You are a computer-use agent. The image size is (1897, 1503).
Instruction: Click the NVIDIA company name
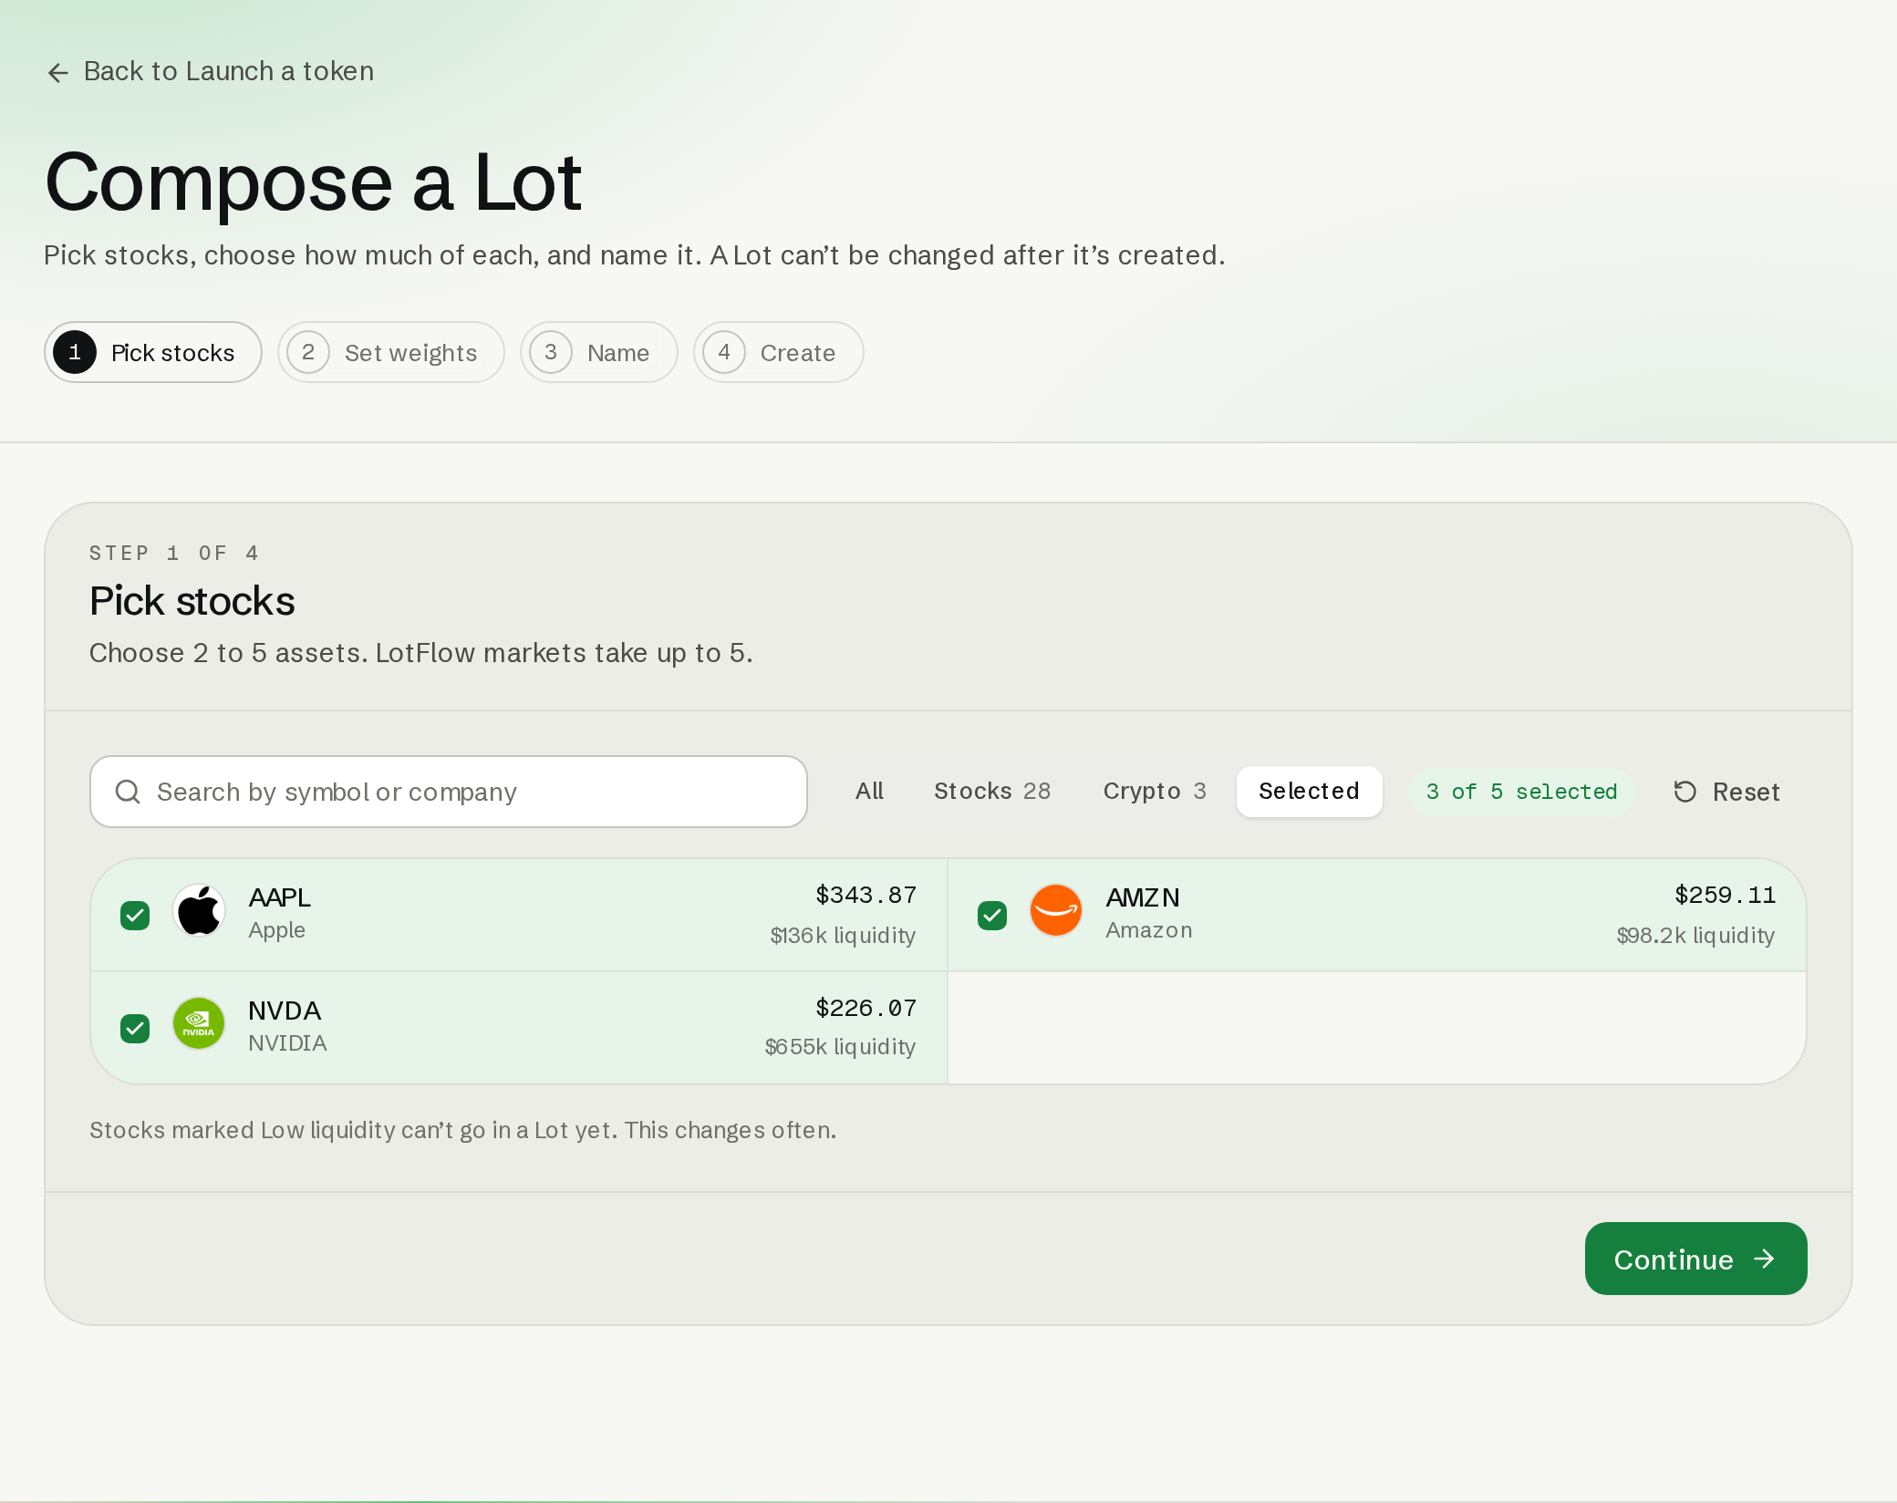coord(287,1043)
